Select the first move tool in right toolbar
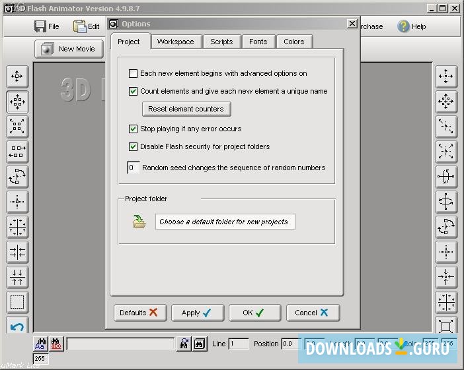Image resolution: width=464 pixels, height=370 pixels. click(x=446, y=77)
